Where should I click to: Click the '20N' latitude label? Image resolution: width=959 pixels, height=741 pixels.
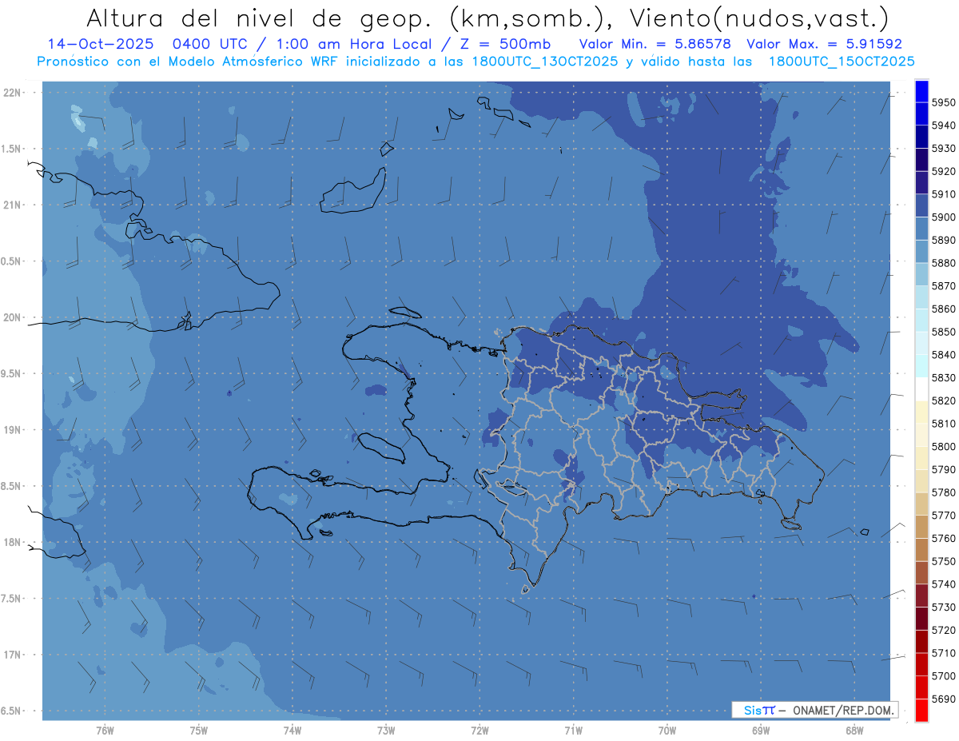(x=13, y=317)
